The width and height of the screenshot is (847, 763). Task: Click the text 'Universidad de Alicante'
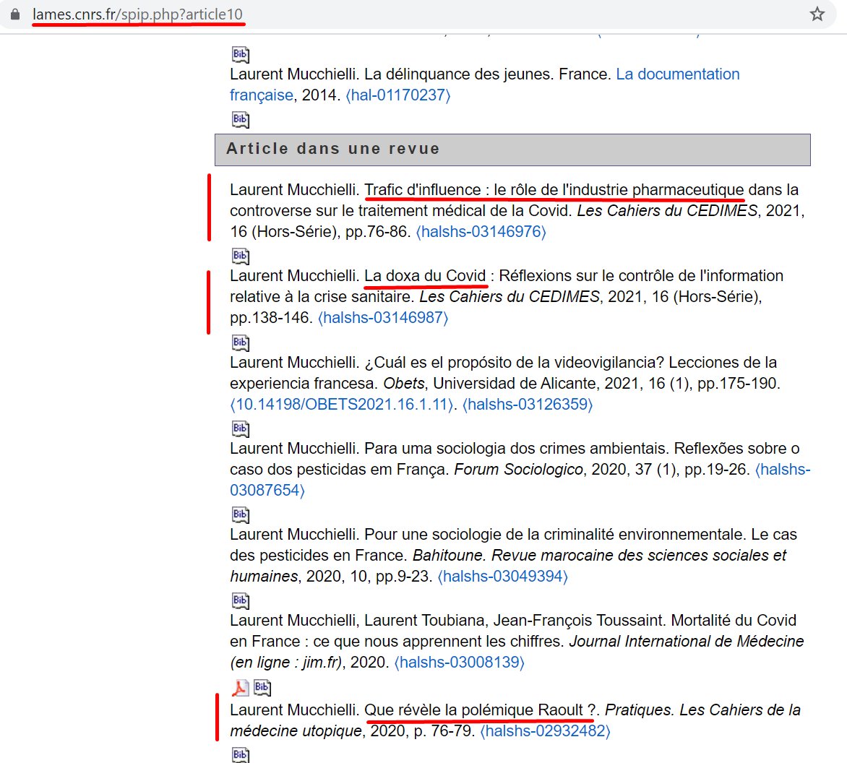(x=515, y=384)
